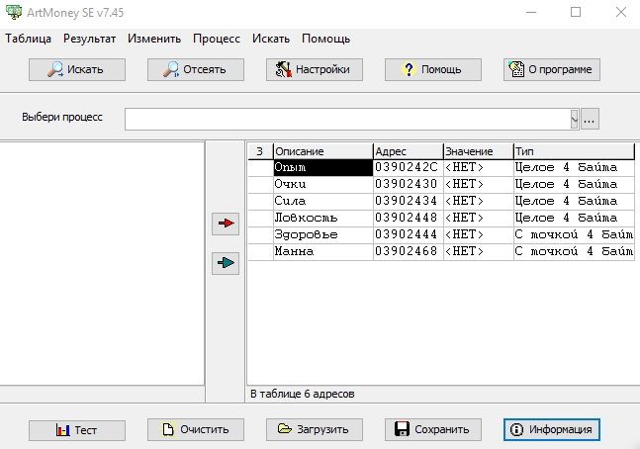Maximize the ArtMoney window
This screenshot has width=640, height=449.
click(x=576, y=12)
